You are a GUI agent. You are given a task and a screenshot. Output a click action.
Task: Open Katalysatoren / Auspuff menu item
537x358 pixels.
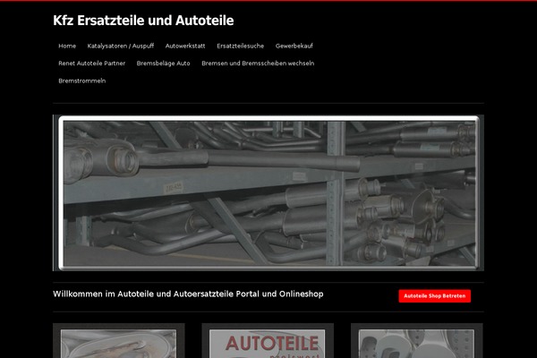(121, 46)
